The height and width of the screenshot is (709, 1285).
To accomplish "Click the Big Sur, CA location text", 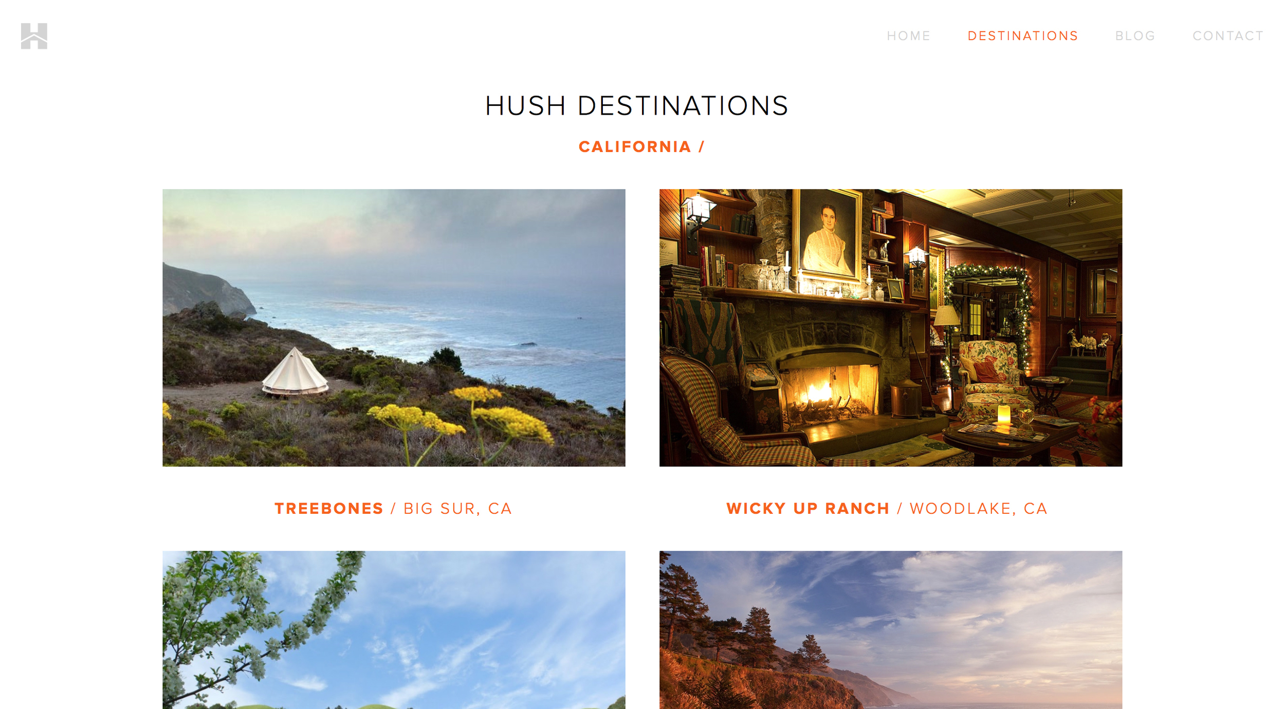I will [x=457, y=509].
